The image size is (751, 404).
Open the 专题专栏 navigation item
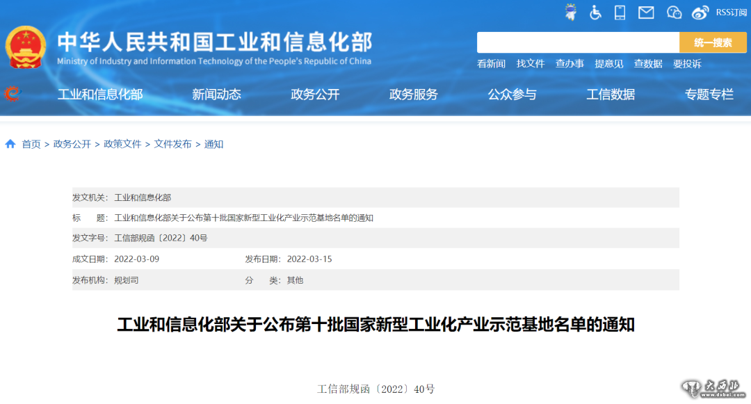(709, 95)
